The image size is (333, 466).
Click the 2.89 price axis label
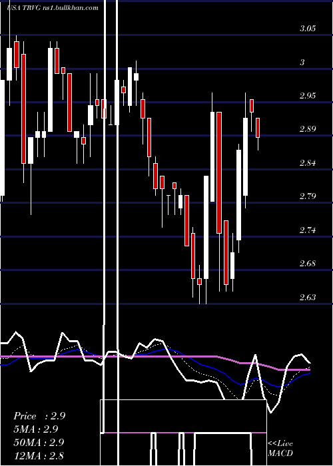(x=308, y=129)
